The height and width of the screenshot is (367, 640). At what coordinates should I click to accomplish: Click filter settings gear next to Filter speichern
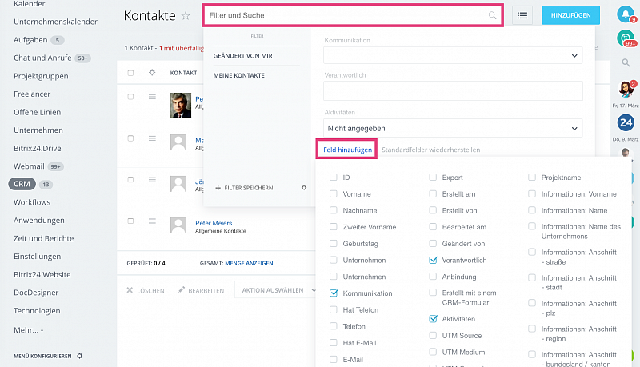pyautogui.click(x=304, y=188)
